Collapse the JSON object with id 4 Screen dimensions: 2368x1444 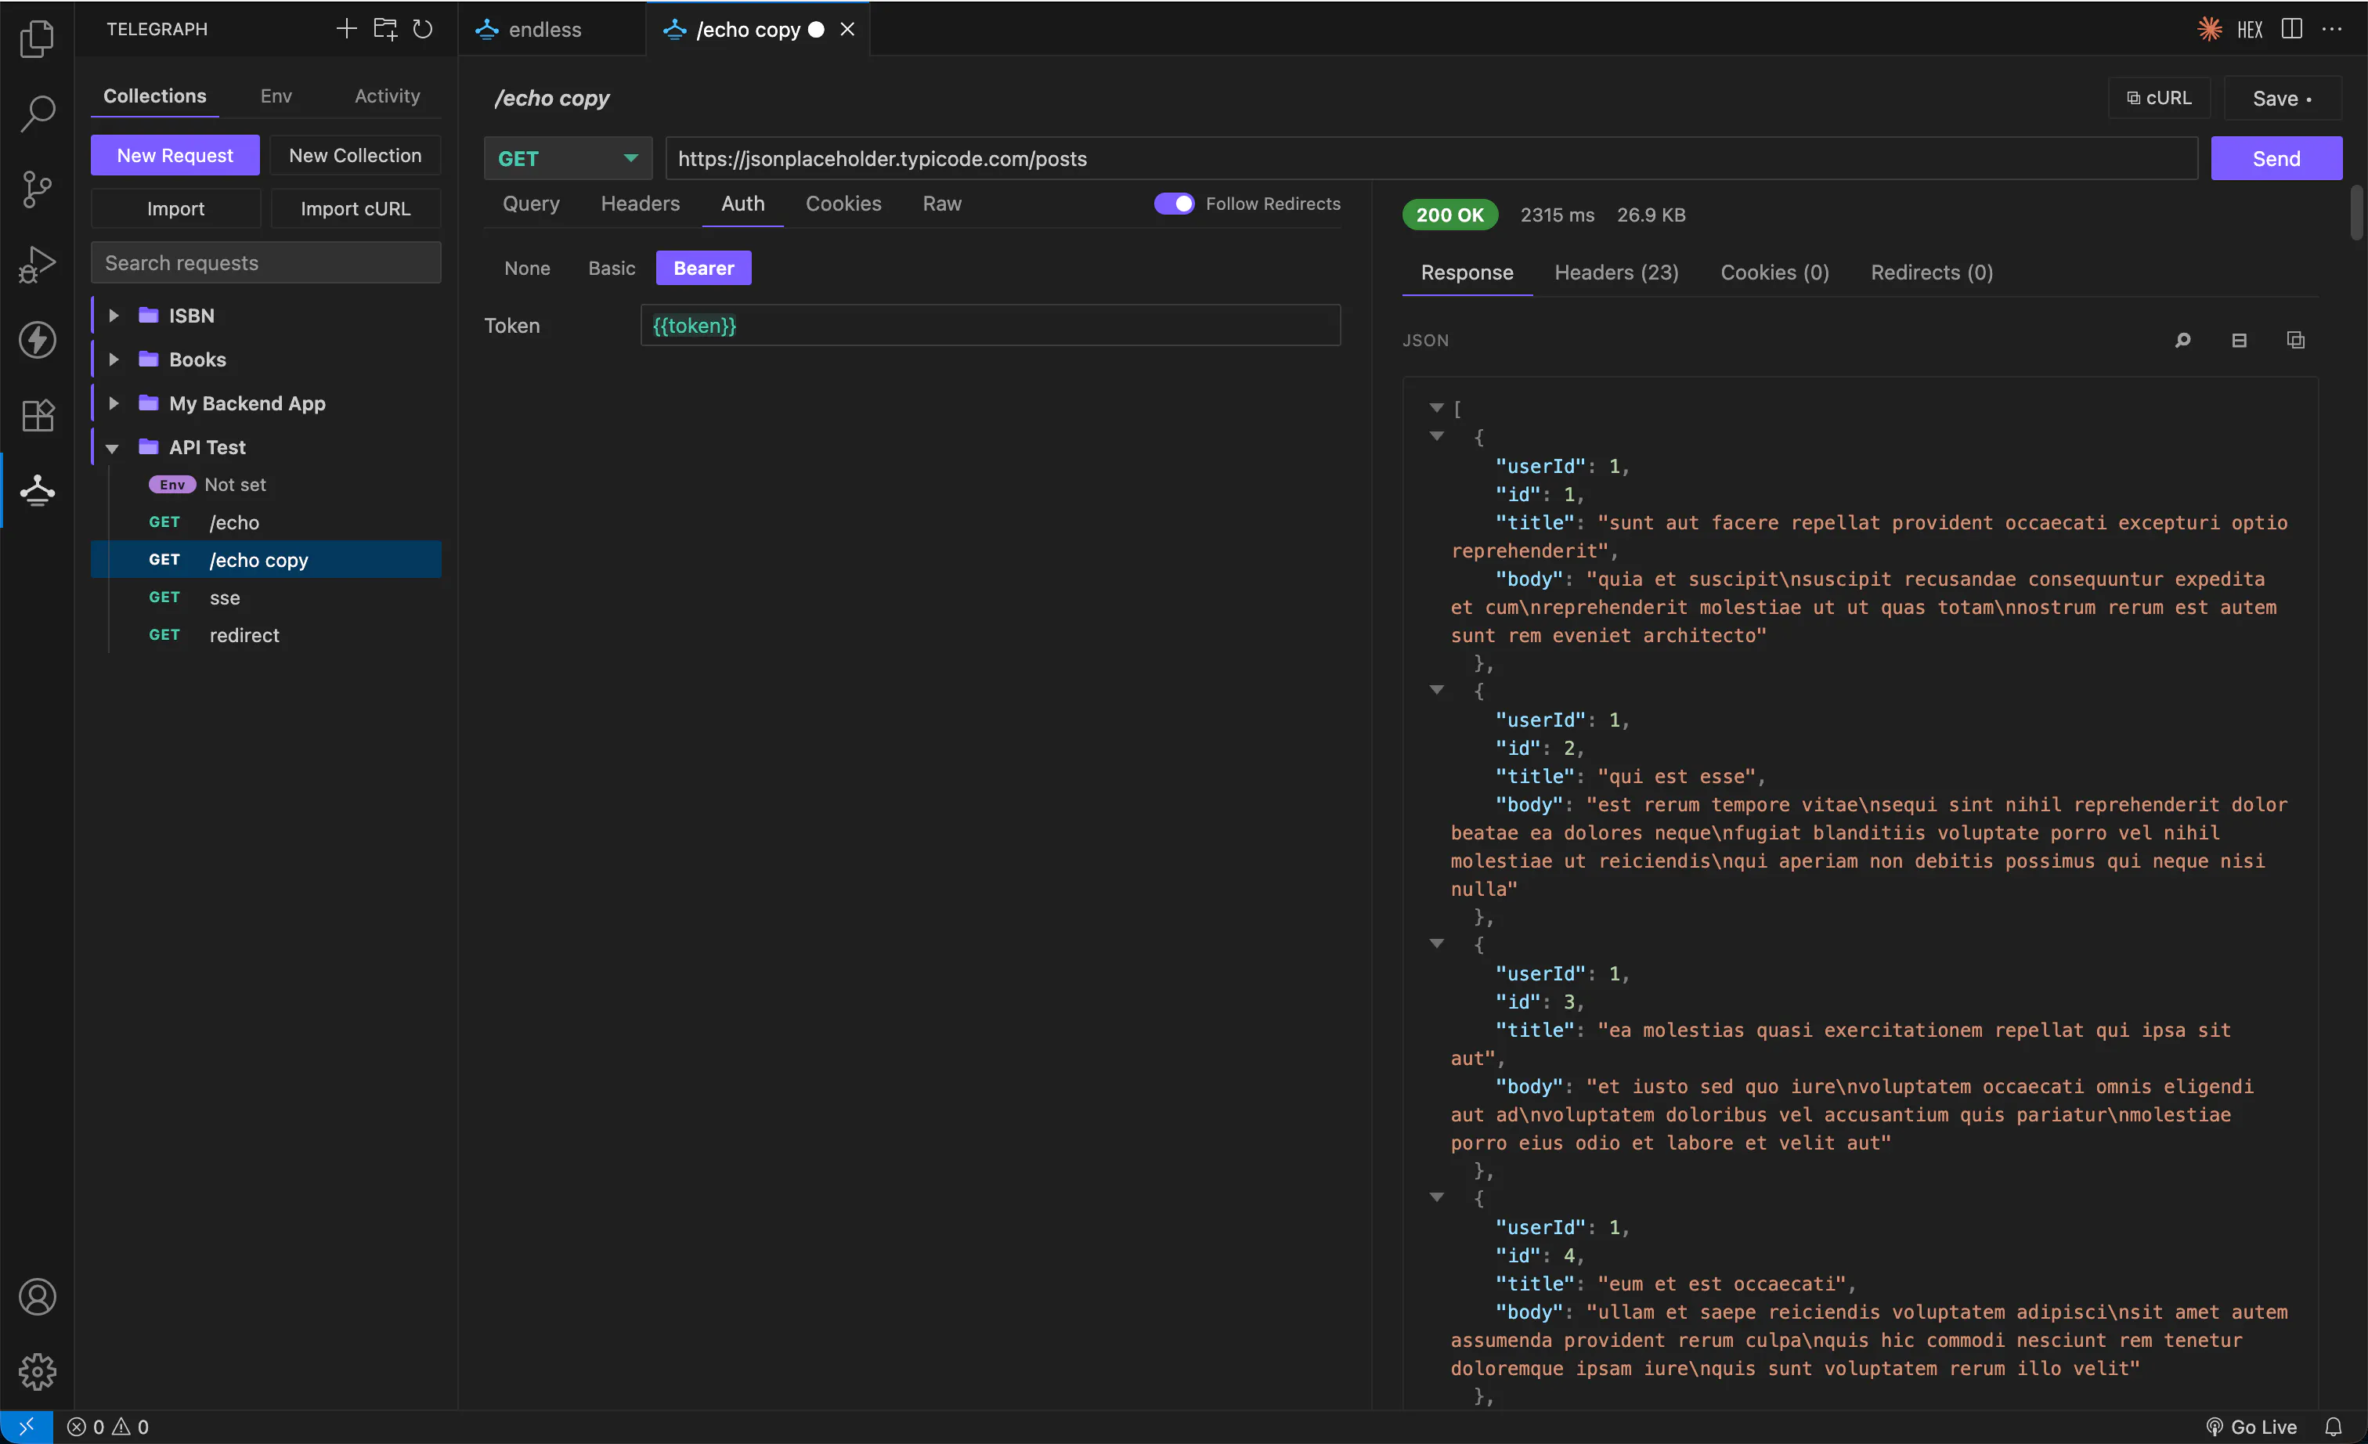(x=1436, y=1197)
